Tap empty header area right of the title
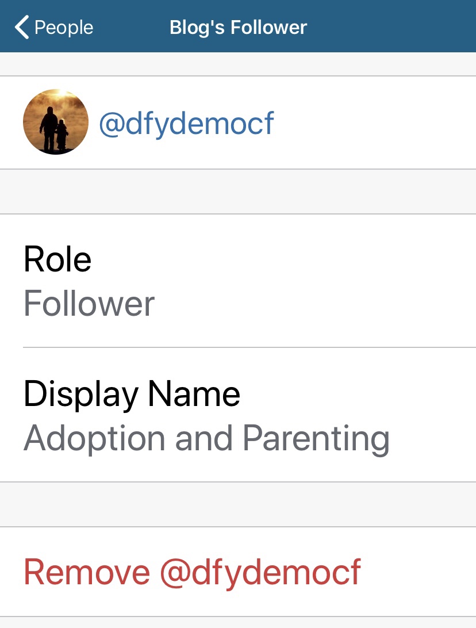This screenshot has height=628, width=476. coord(397,27)
